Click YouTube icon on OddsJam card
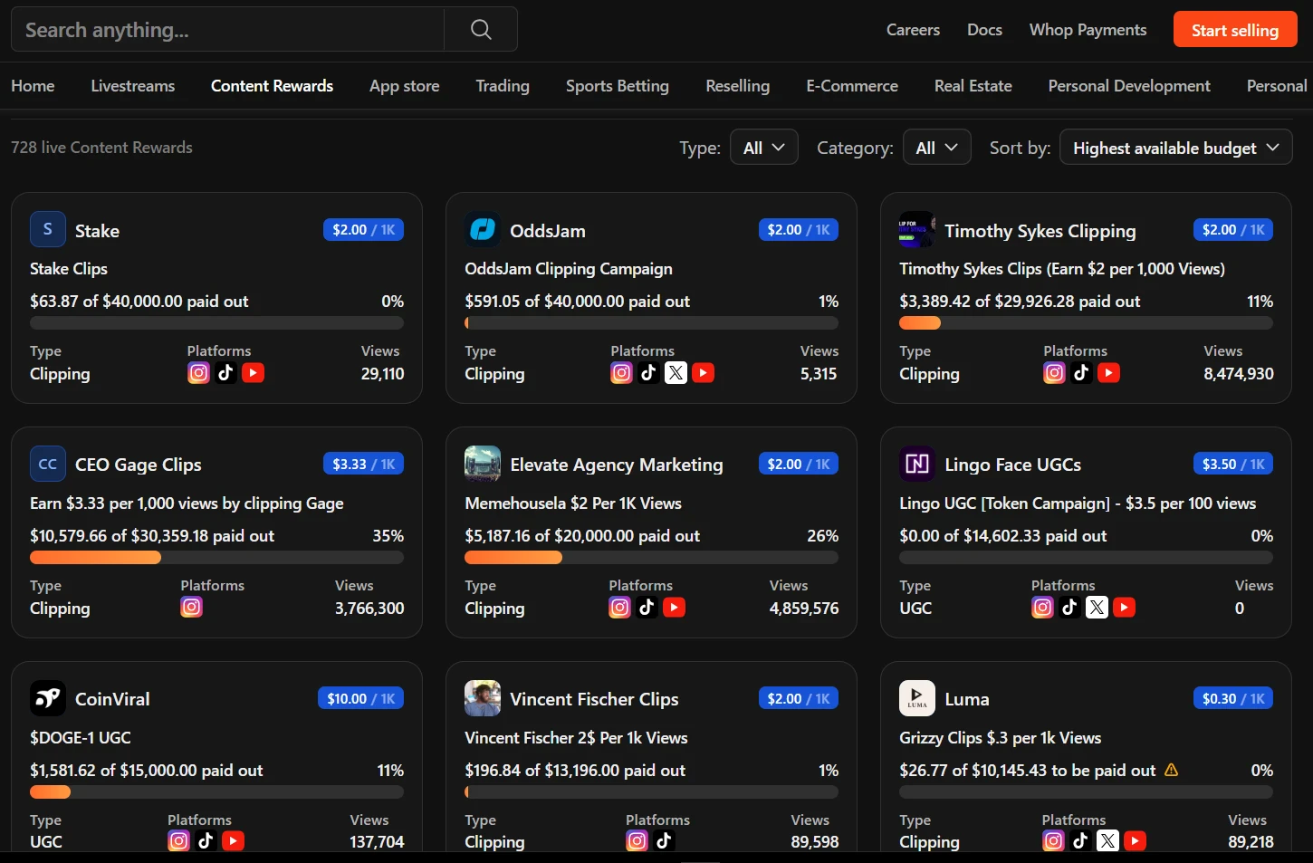The height and width of the screenshot is (863, 1313). click(x=704, y=373)
